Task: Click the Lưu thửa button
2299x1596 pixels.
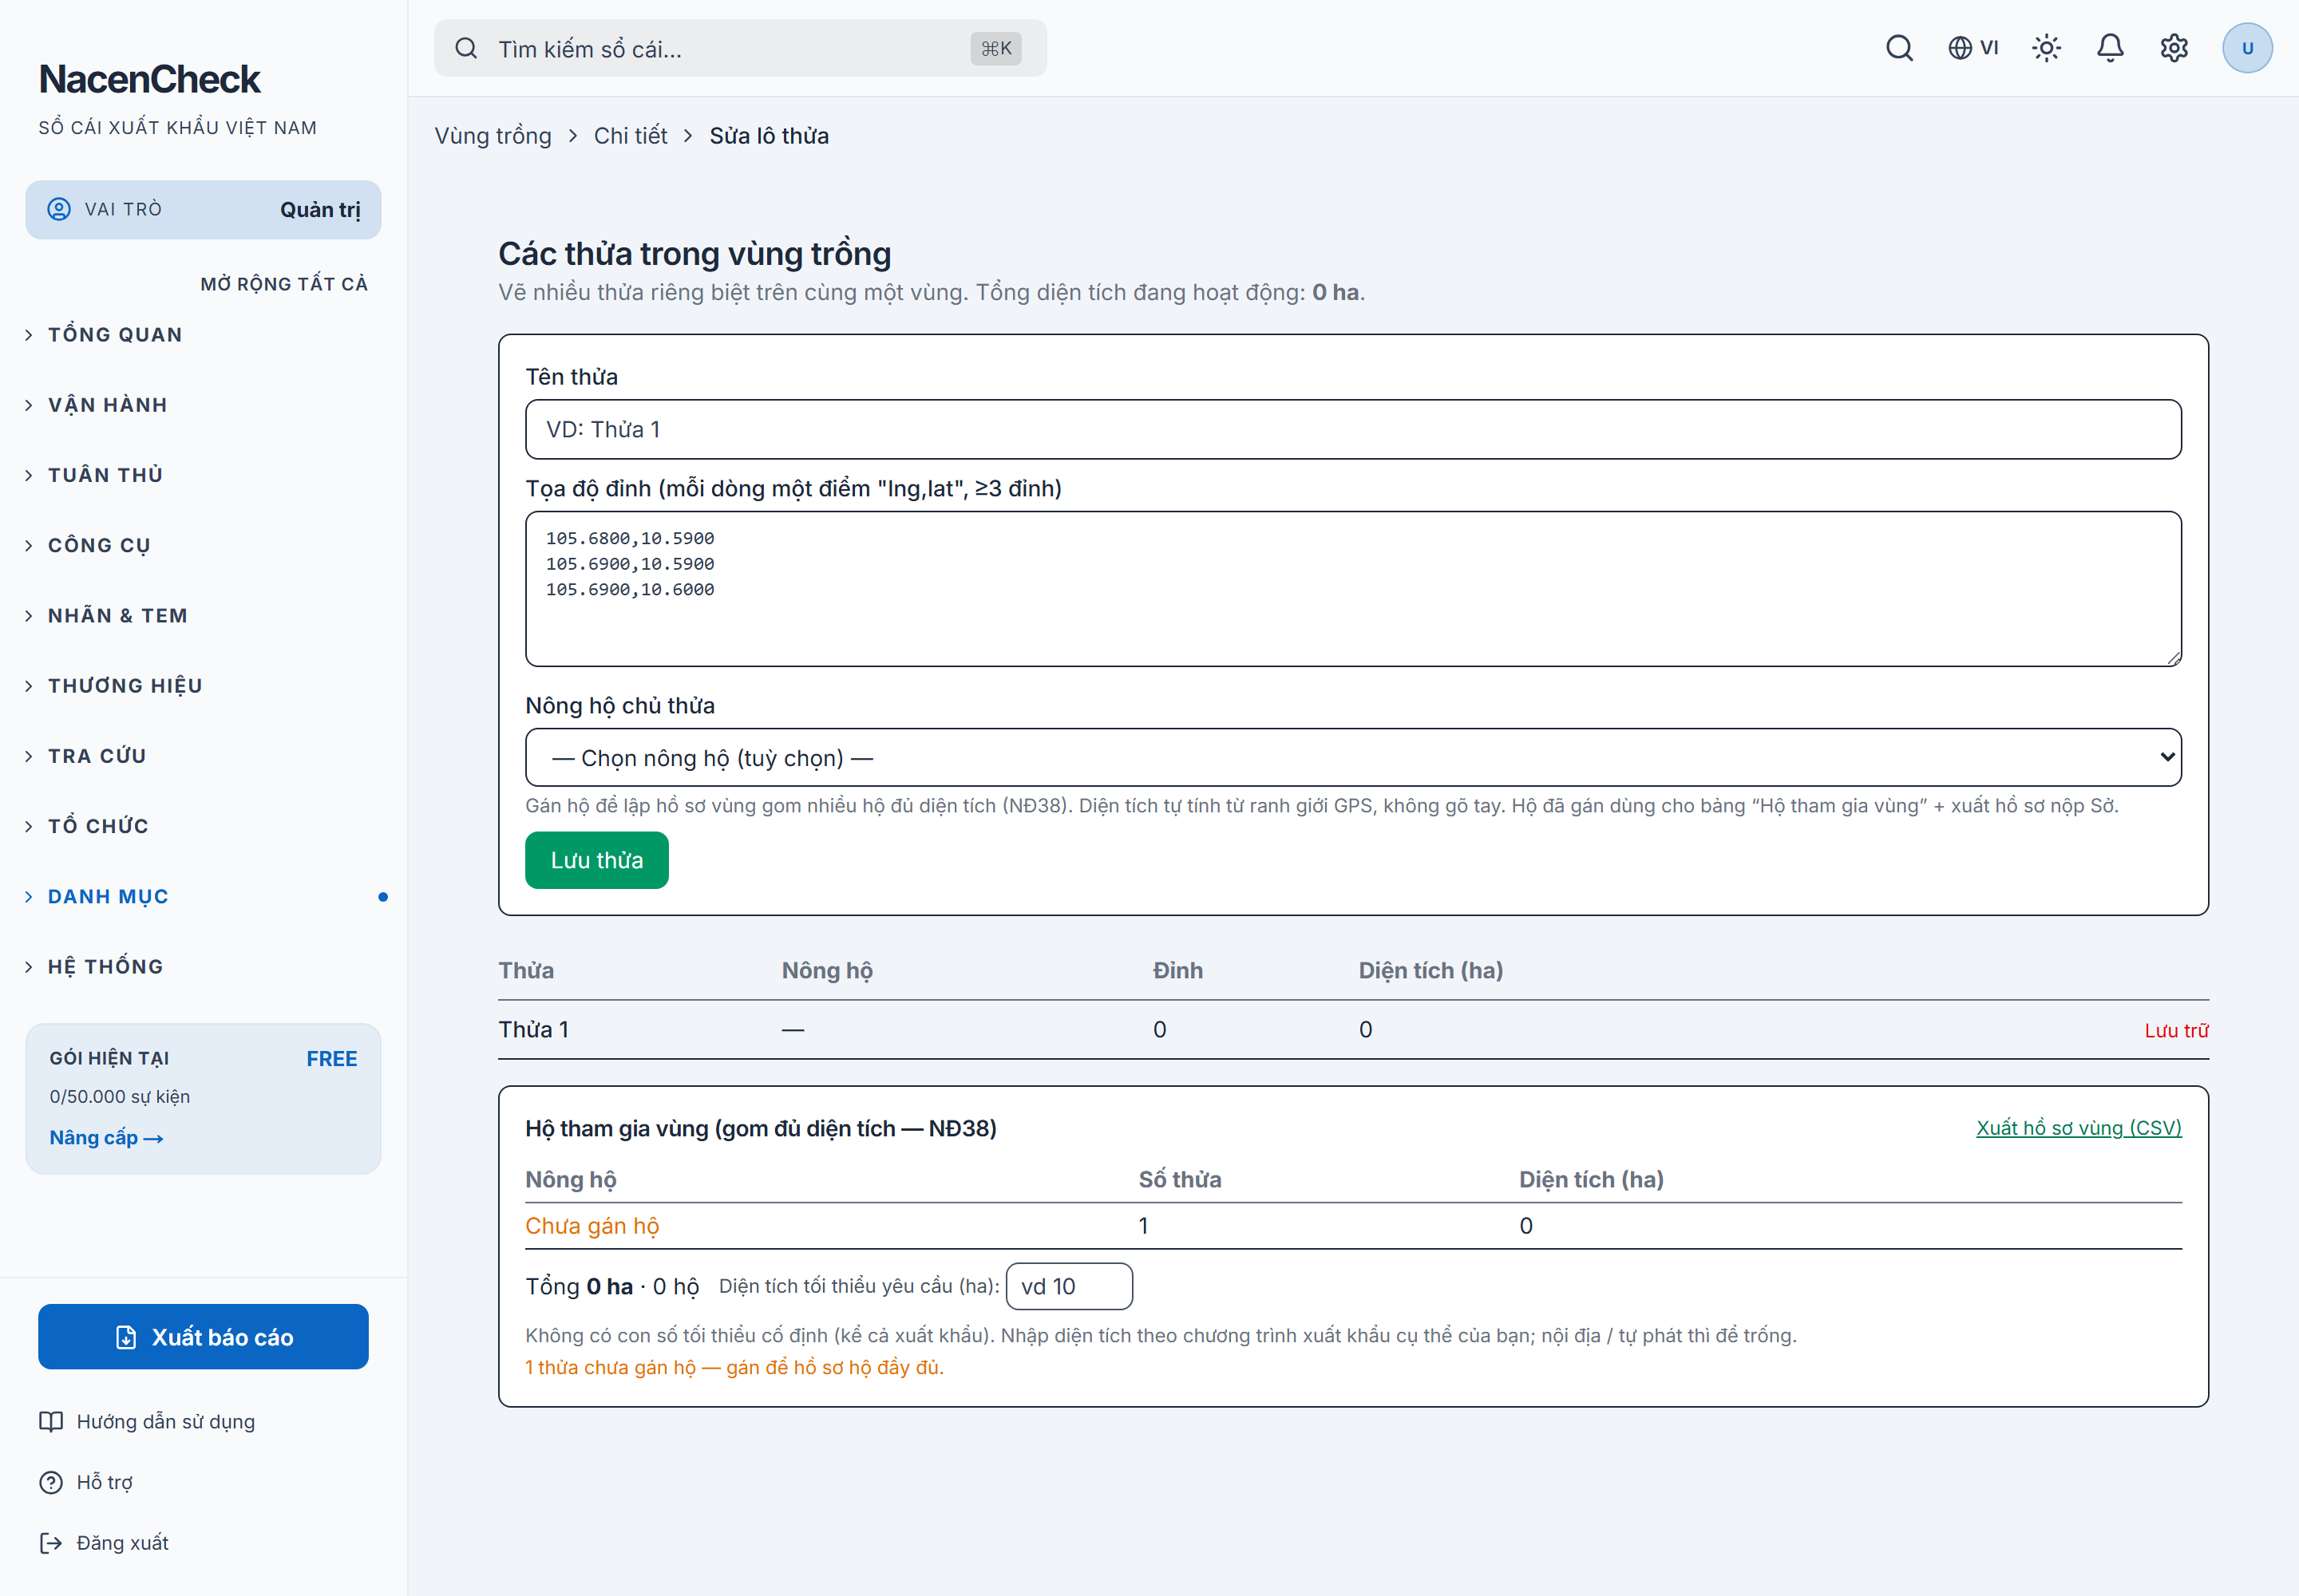Action: (596, 860)
